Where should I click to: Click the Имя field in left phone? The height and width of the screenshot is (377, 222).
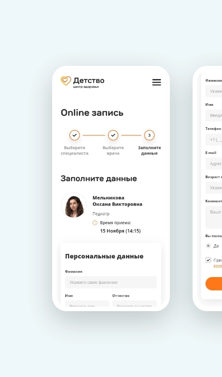tap(87, 303)
